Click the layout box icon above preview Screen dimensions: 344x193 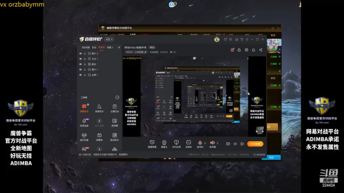(x=246, y=50)
